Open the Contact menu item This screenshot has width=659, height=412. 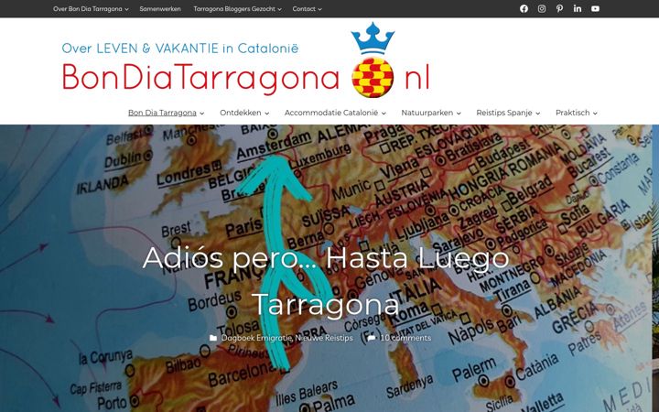304,9
